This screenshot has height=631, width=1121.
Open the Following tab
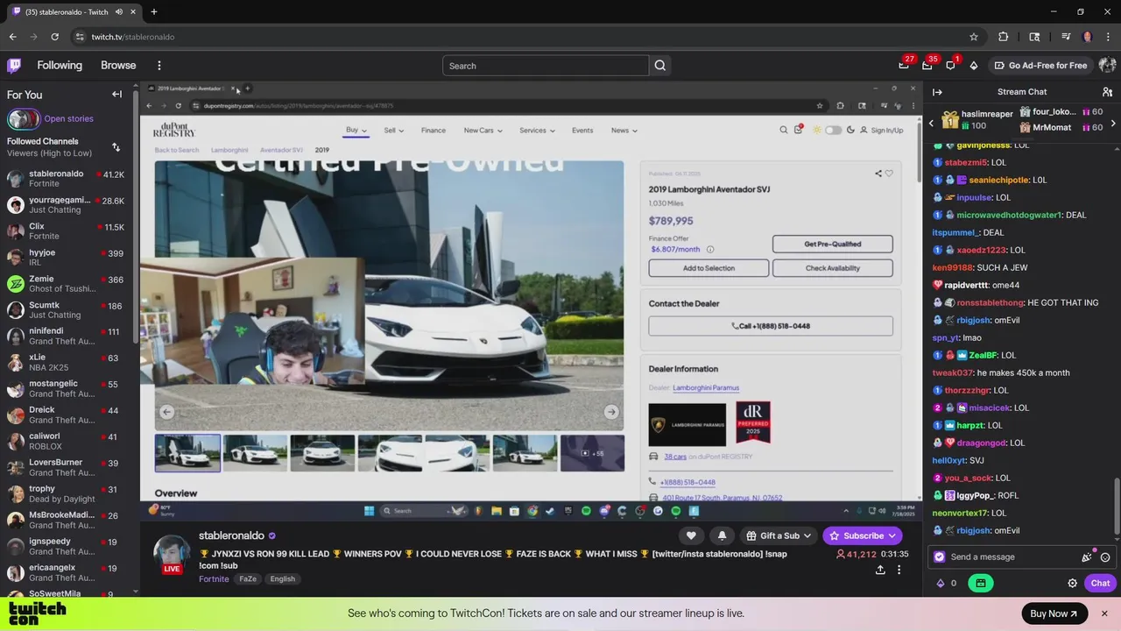pos(60,66)
